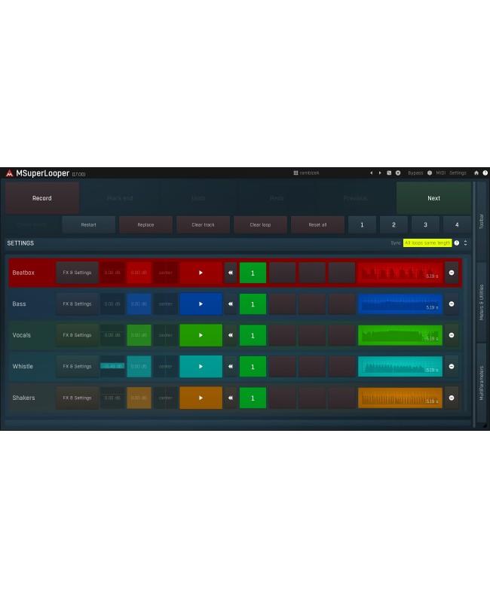Open help question mark in title bar
The width and height of the screenshot is (490, 598).
[x=485, y=172]
